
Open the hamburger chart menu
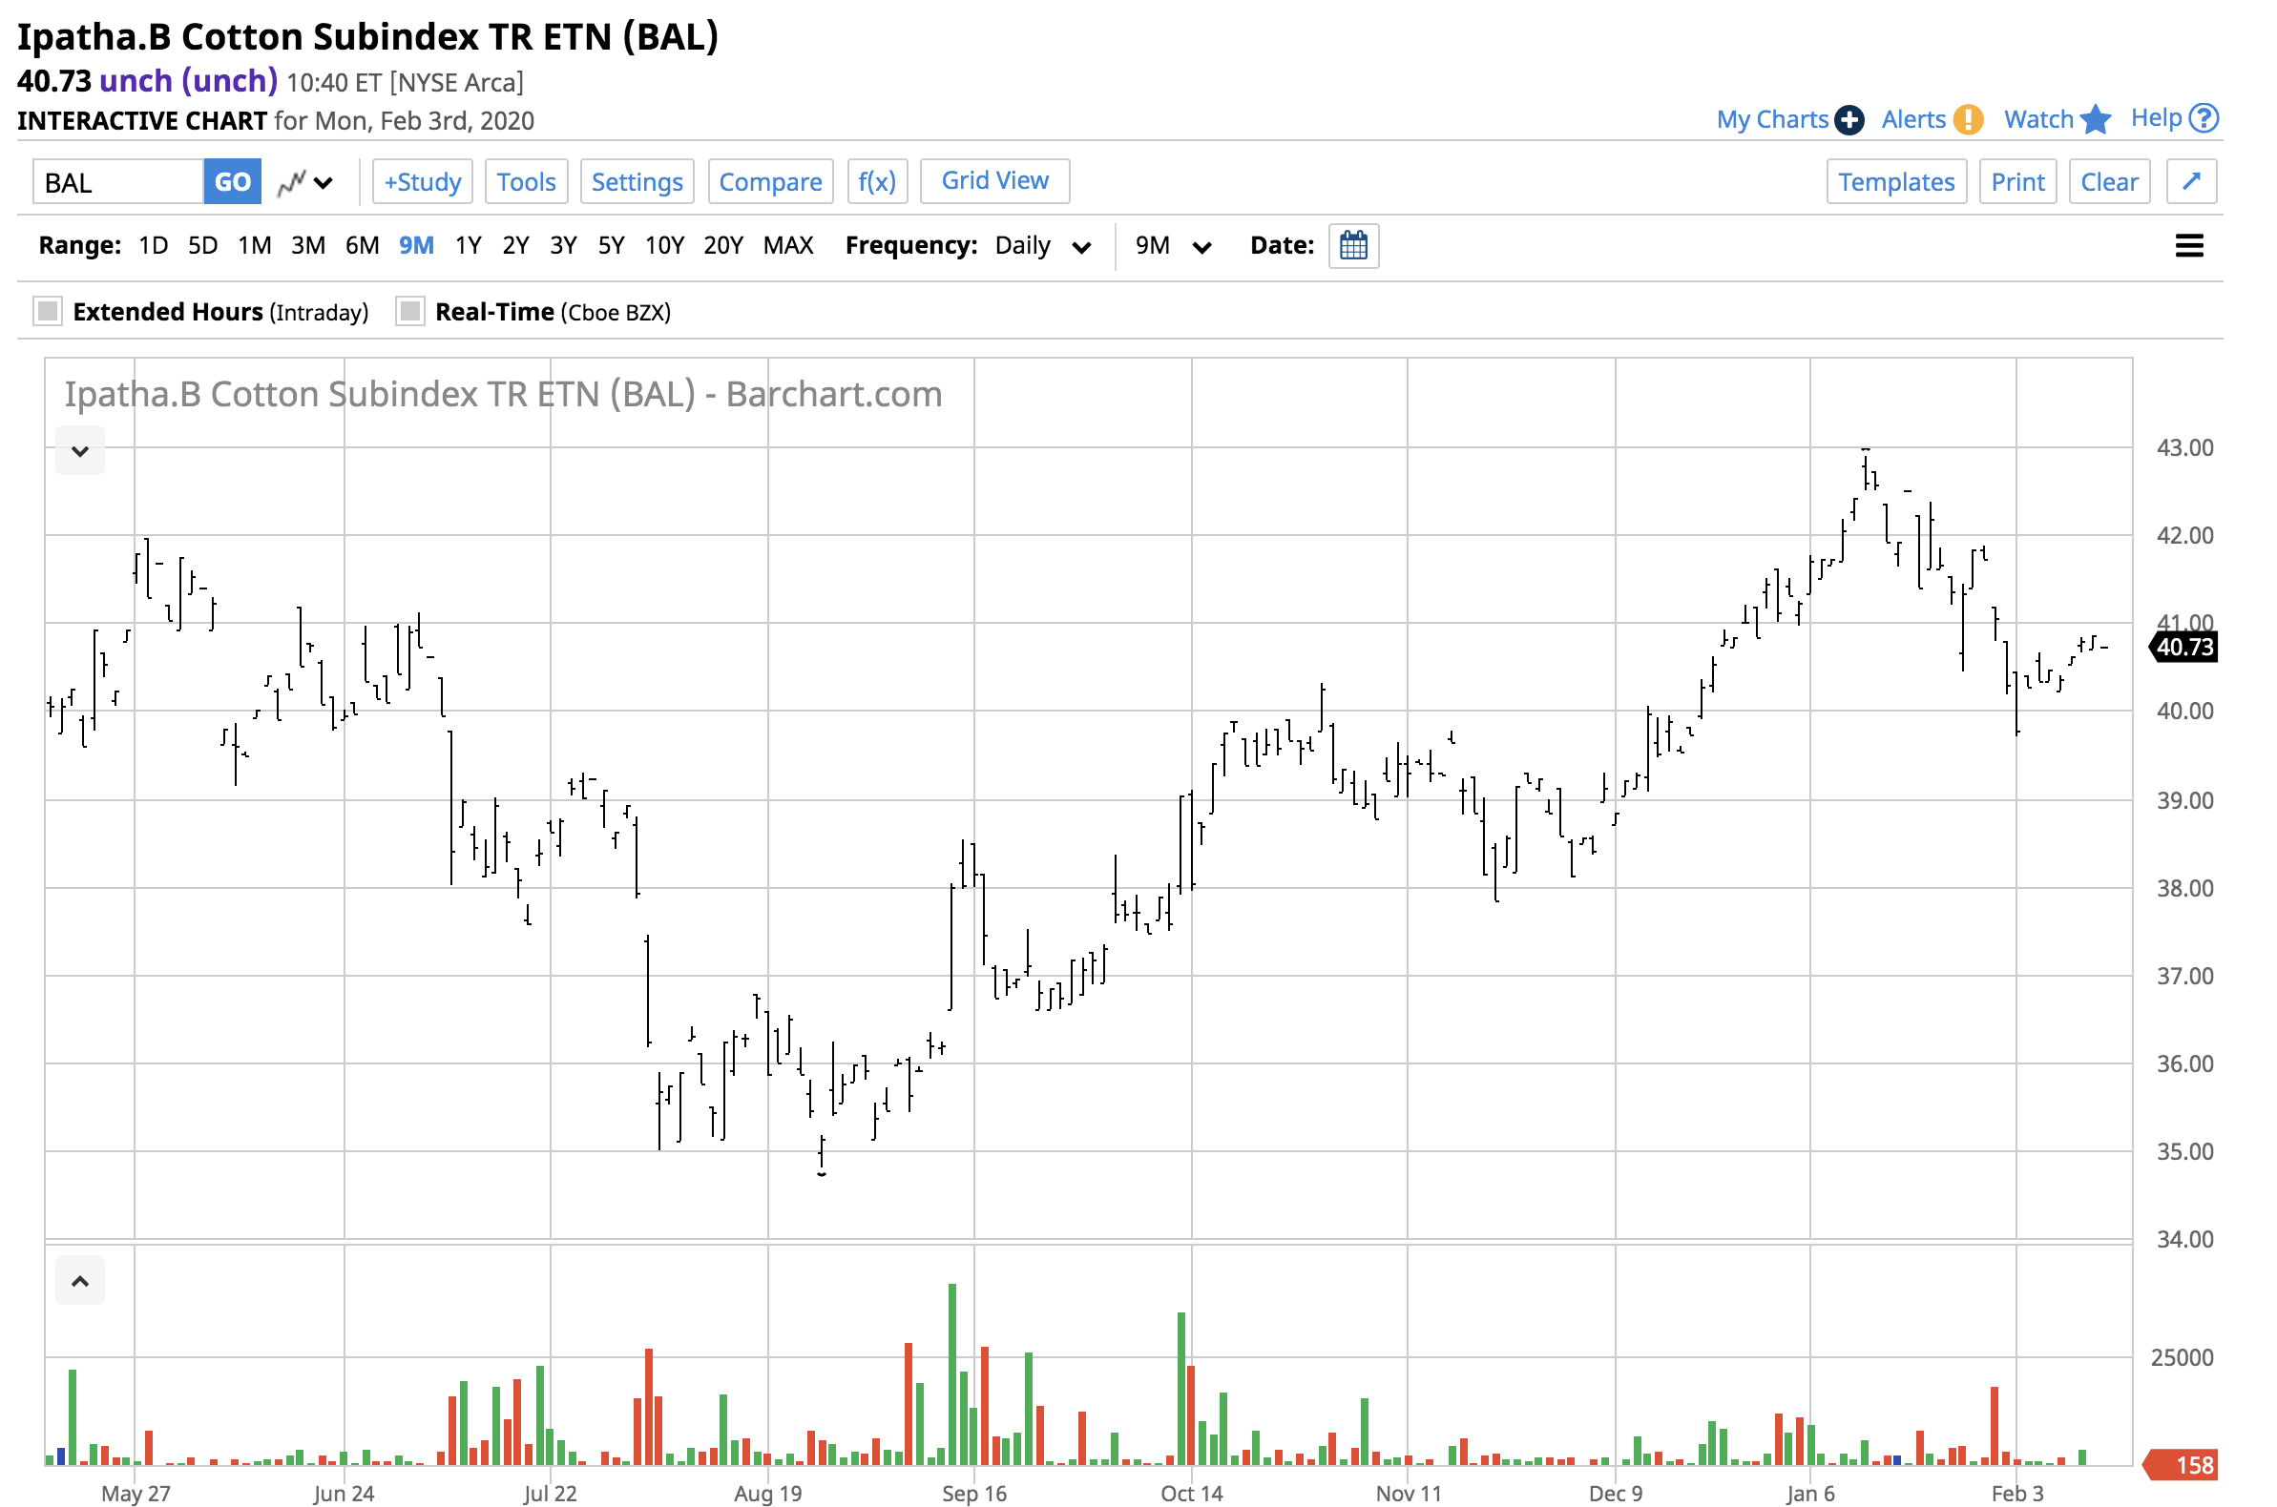pyautogui.click(x=2188, y=246)
